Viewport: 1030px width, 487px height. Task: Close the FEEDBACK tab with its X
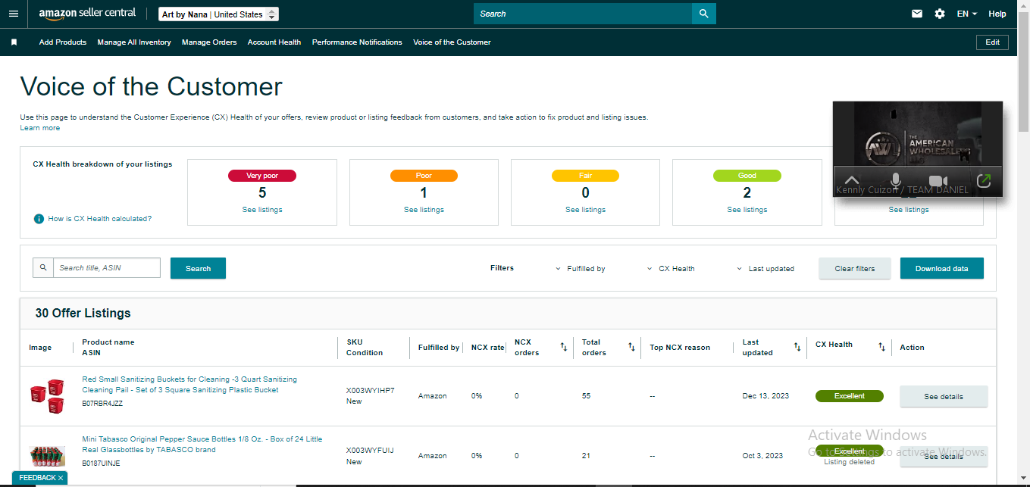pyautogui.click(x=61, y=478)
